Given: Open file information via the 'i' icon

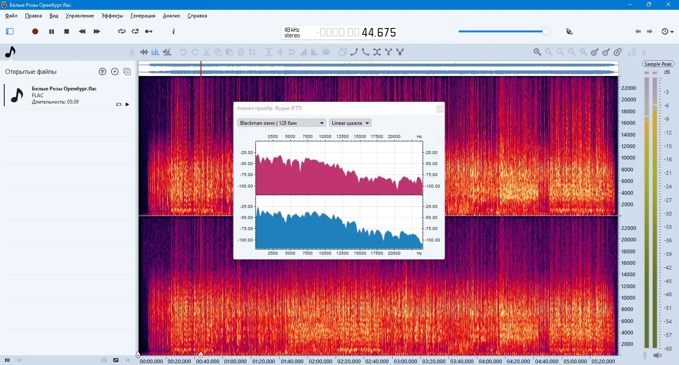Looking at the screenshot, I should (173, 31).
